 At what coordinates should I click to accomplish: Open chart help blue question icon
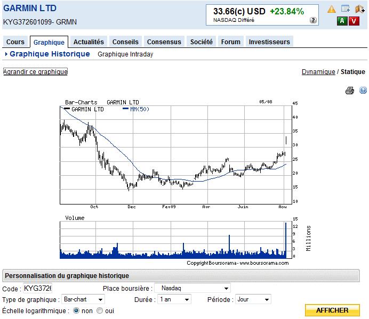click(363, 90)
